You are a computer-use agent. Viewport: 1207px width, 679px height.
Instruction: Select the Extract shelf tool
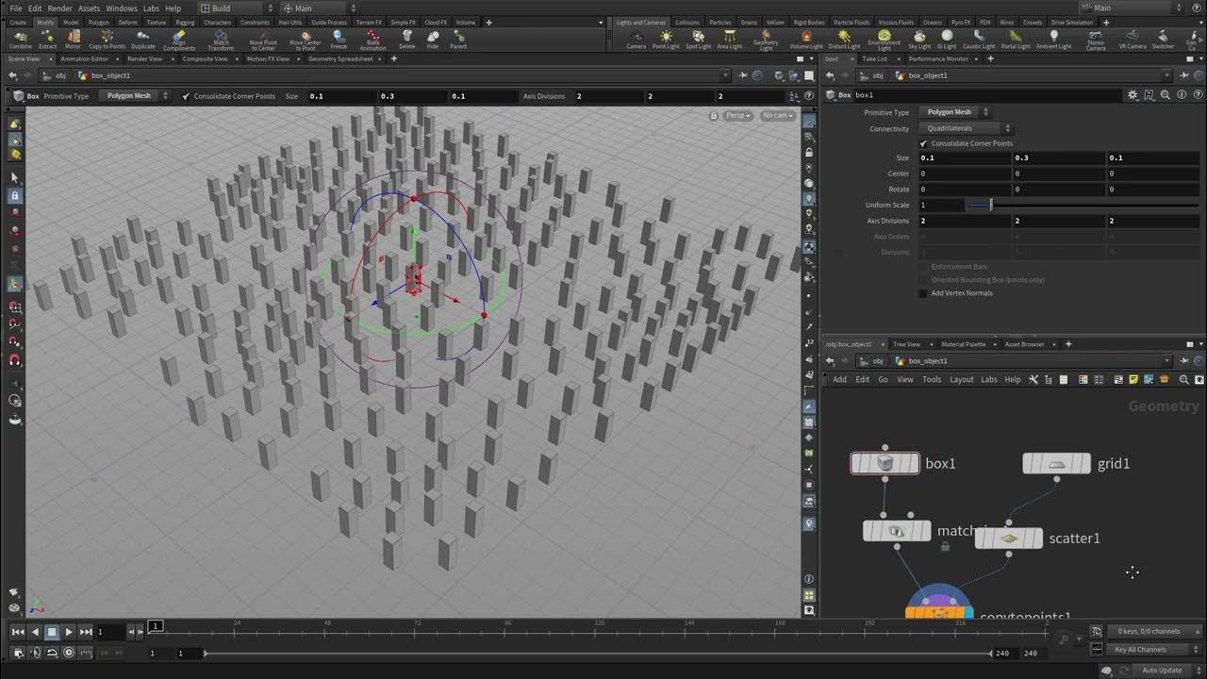click(47, 39)
